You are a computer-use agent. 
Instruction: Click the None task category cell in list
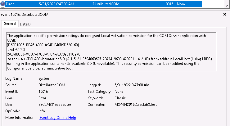(181, 4)
